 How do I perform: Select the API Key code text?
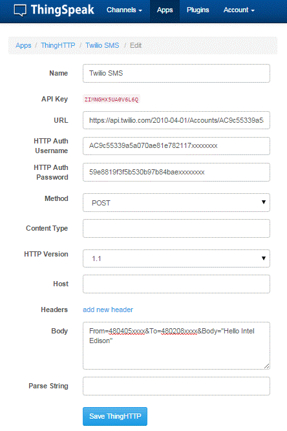[x=111, y=100]
